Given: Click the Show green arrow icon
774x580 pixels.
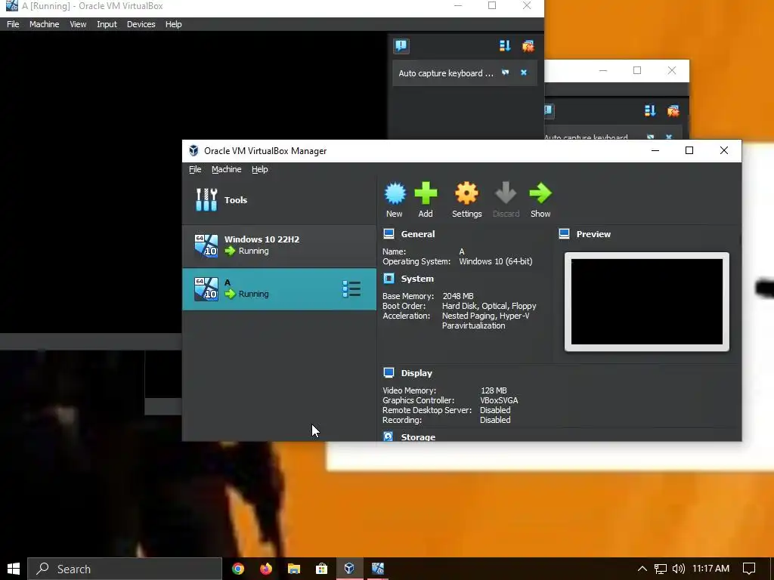Looking at the screenshot, I should coord(540,199).
